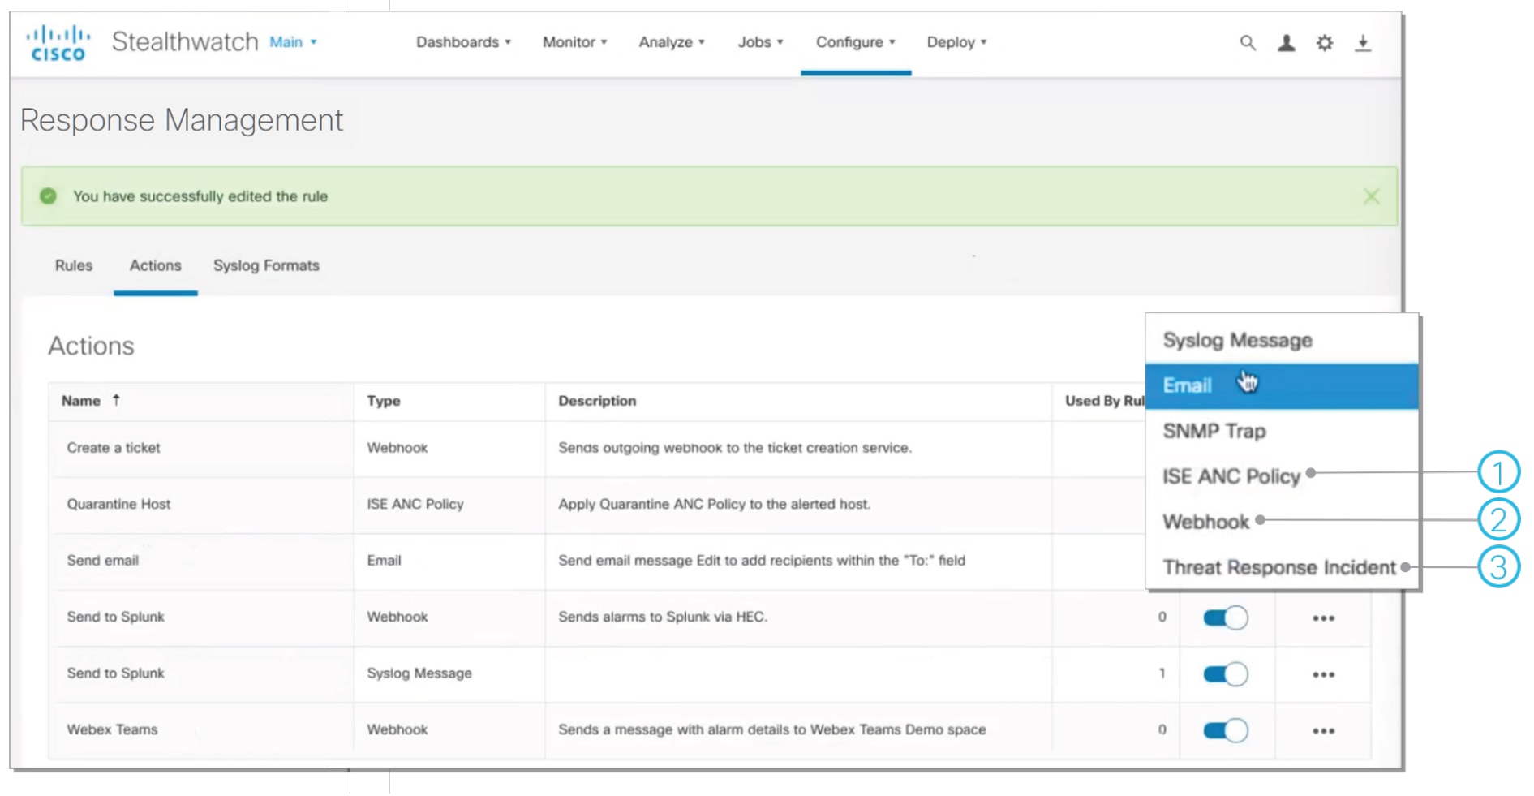Click the Apply Quarantine ANC Policy description
This screenshot has height=796, width=1534.
(x=714, y=504)
